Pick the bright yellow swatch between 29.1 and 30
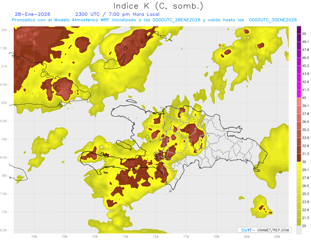Image resolution: width=311 pixels, height=240 pixels. coord(299,166)
